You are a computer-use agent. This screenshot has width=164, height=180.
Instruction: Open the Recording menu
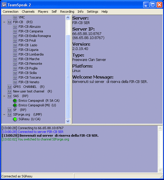[67, 12]
